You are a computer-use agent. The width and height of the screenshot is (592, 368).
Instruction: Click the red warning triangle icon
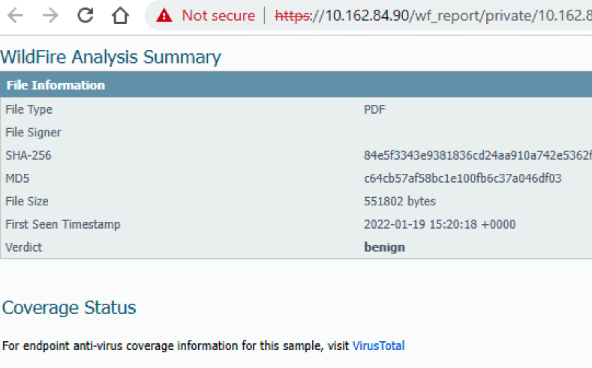point(164,16)
